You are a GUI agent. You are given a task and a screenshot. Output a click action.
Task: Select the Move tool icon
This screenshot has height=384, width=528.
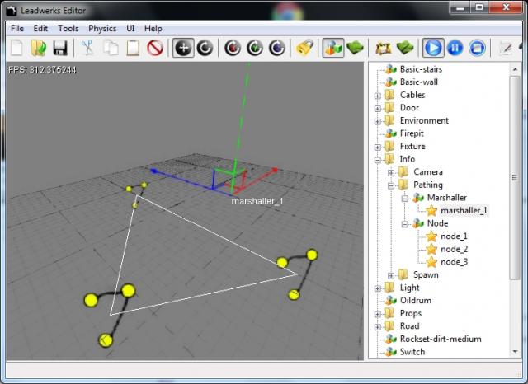184,48
